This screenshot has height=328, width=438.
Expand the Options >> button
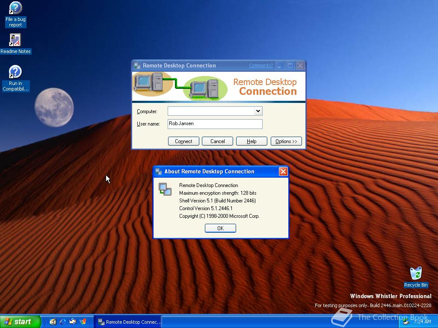pyautogui.click(x=286, y=141)
